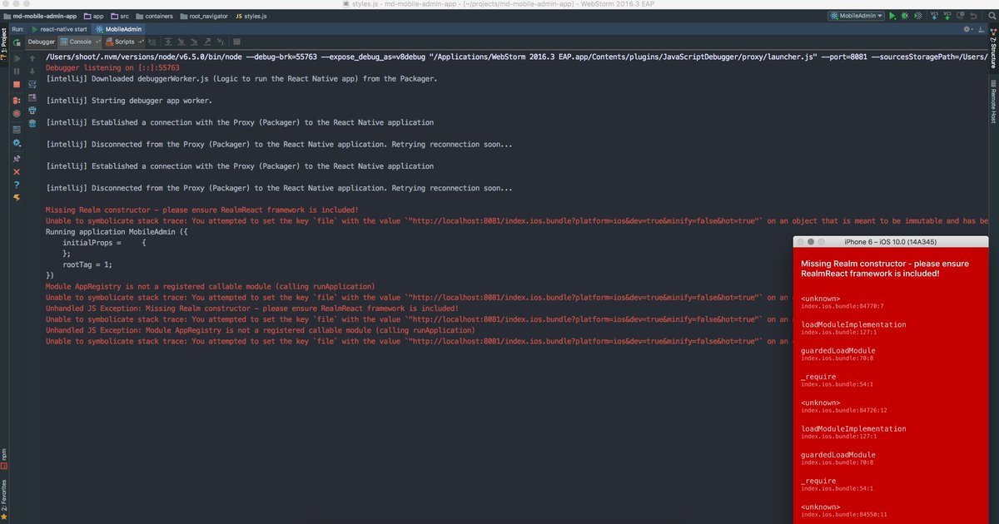Viewport: 999px width, 524px height.
Task: Pause the program with the pause icon
Action: click(x=17, y=72)
